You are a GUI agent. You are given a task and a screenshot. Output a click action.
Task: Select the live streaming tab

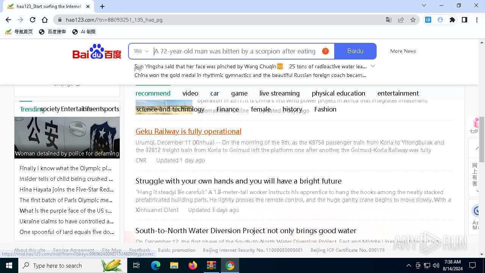[x=280, y=93]
